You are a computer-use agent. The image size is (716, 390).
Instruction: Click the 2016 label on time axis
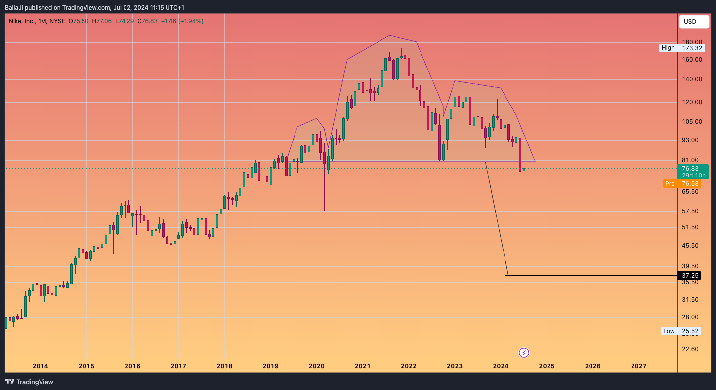132,366
